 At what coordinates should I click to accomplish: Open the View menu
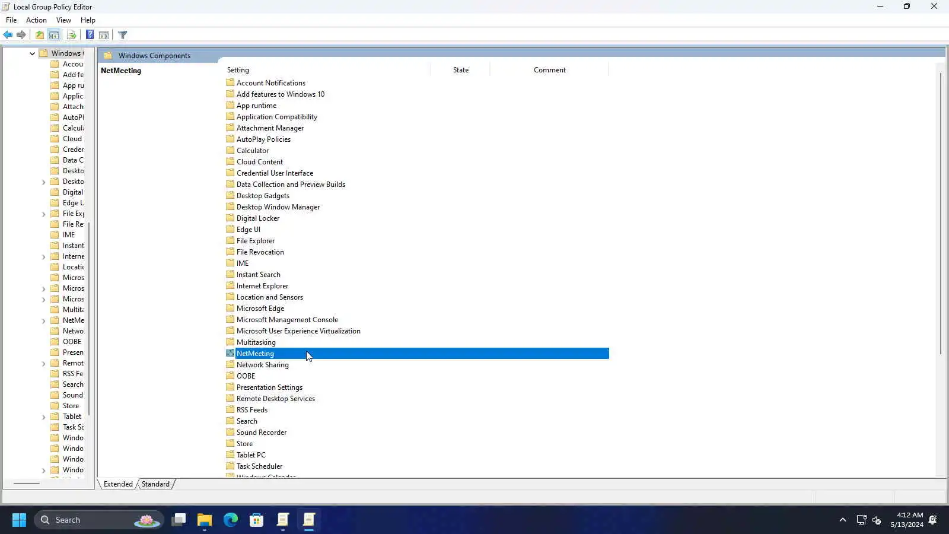63,20
